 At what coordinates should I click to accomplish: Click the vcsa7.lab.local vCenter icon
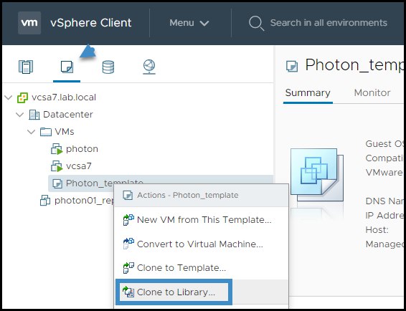(x=22, y=97)
